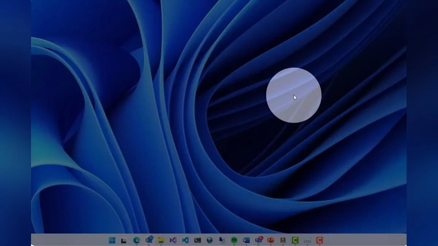Click inside the highlighted cursor circle

pos(293,95)
